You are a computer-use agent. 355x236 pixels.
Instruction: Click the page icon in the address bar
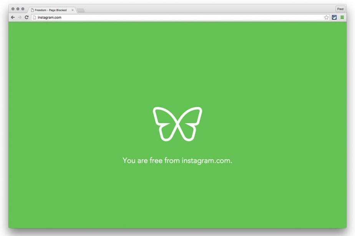35,17
